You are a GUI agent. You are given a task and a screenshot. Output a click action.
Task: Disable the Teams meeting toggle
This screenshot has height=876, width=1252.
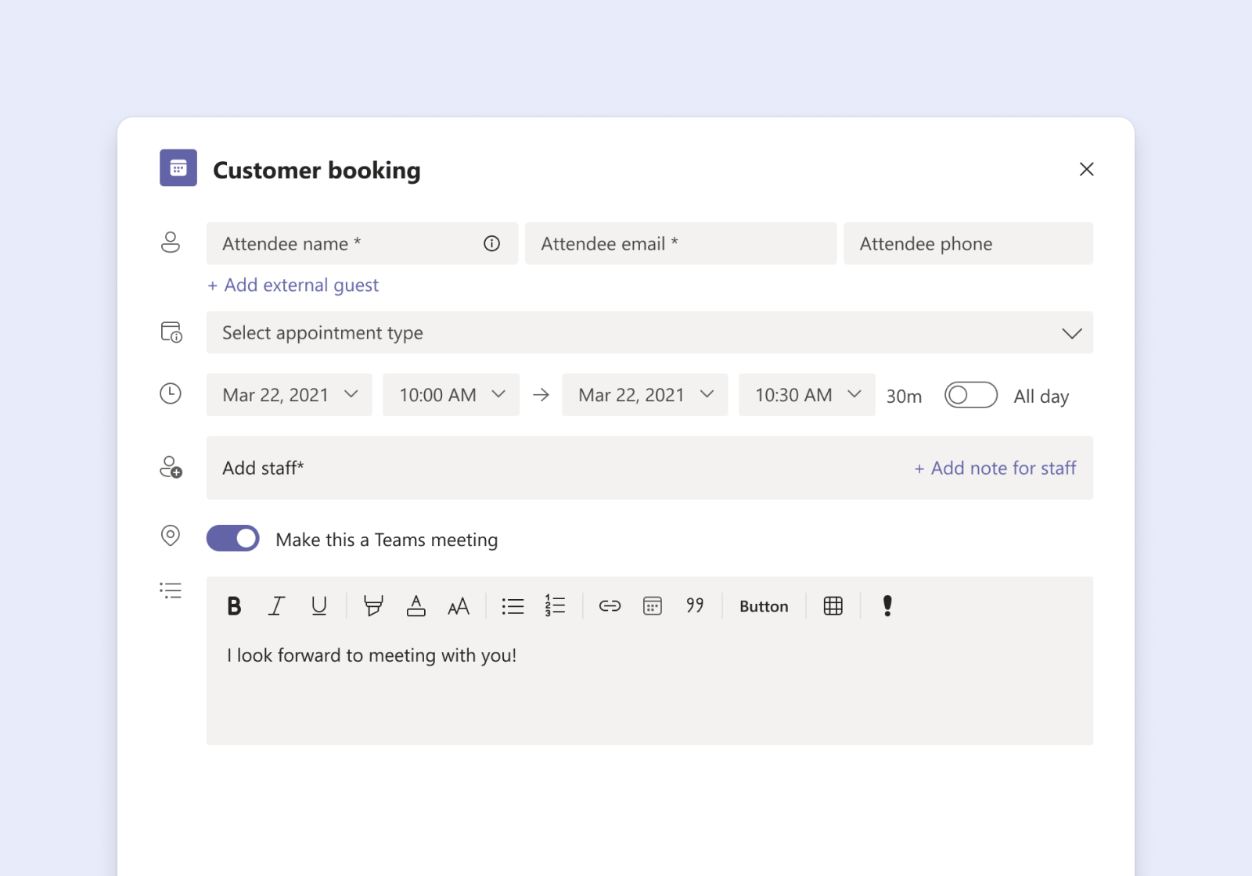tap(232, 538)
